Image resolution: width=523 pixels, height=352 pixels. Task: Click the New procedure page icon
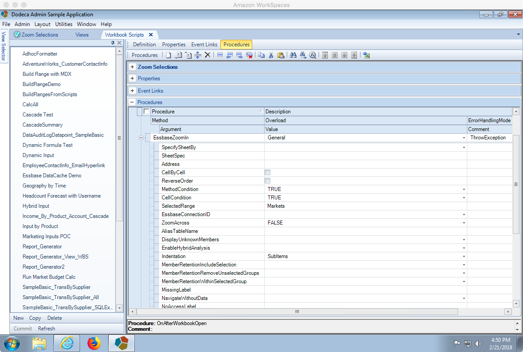168,55
